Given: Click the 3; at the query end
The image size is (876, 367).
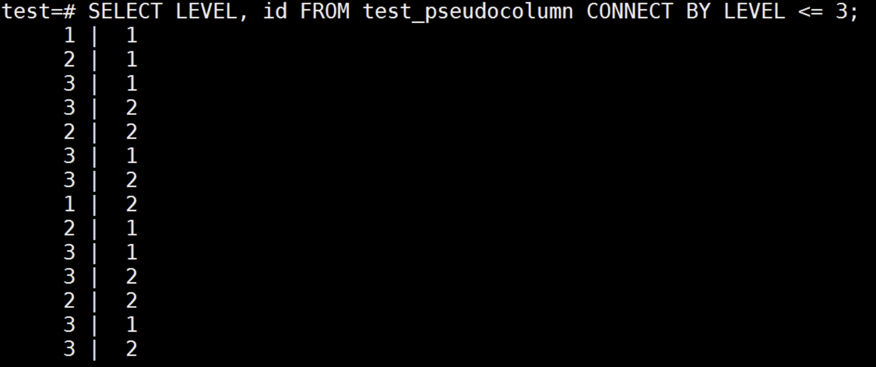Looking at the screenshot, I should point(847,12).
